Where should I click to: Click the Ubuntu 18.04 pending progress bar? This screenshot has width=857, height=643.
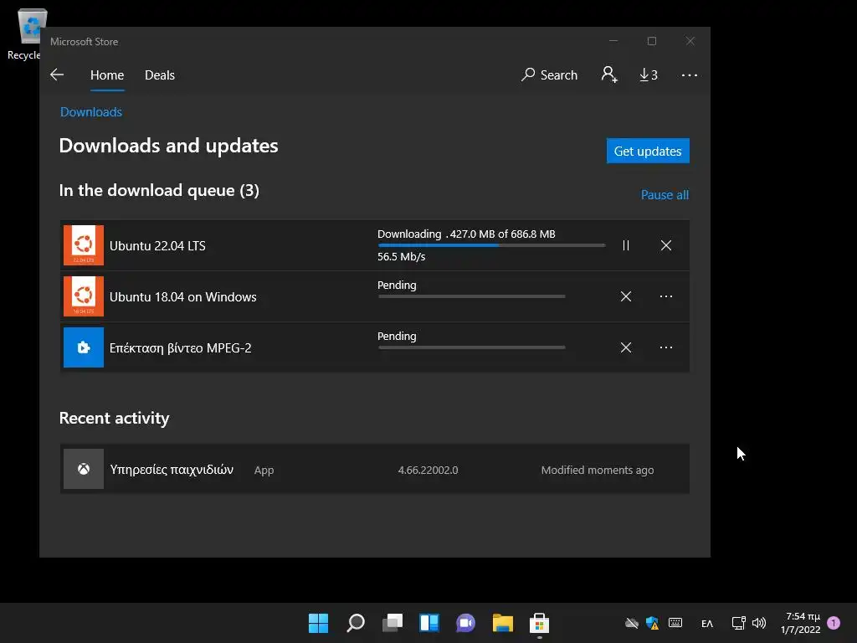[472, 296]
